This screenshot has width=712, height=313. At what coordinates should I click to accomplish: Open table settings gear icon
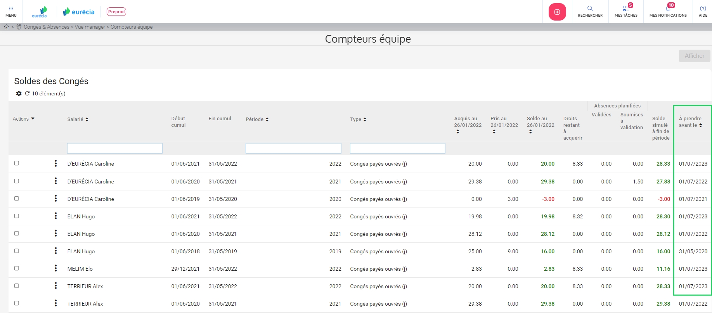click(19, 93)
